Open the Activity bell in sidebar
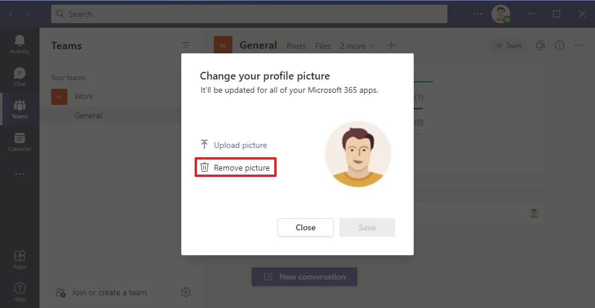 coord(19,44)
